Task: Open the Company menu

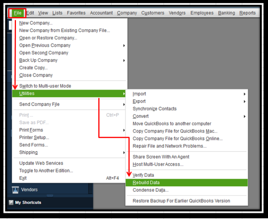Action: tap(127, 13)
